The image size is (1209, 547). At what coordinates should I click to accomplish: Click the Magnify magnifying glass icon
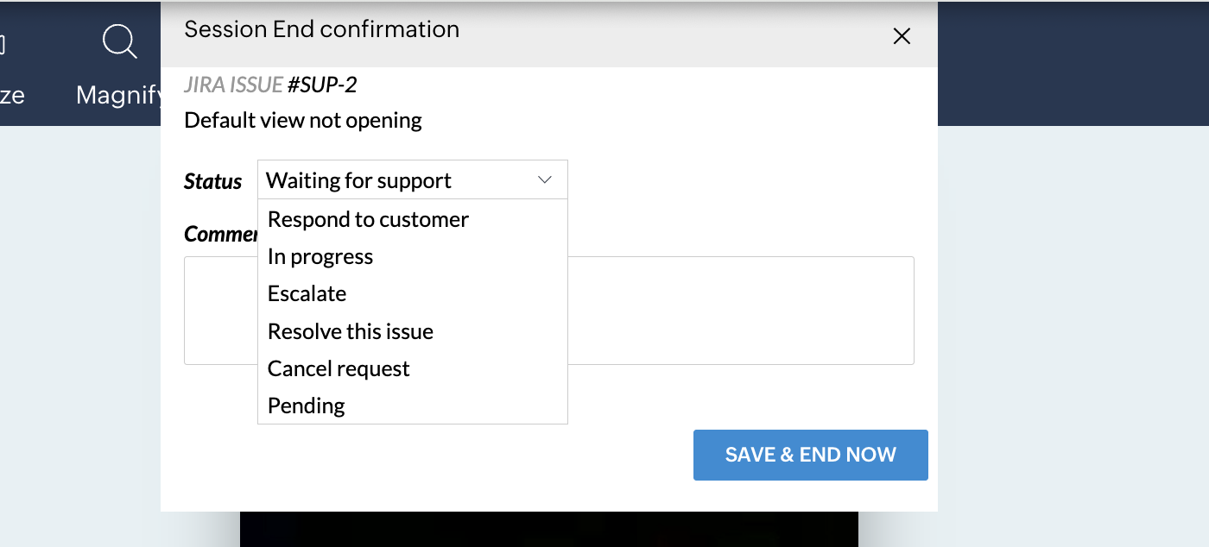tap(119, 41)
